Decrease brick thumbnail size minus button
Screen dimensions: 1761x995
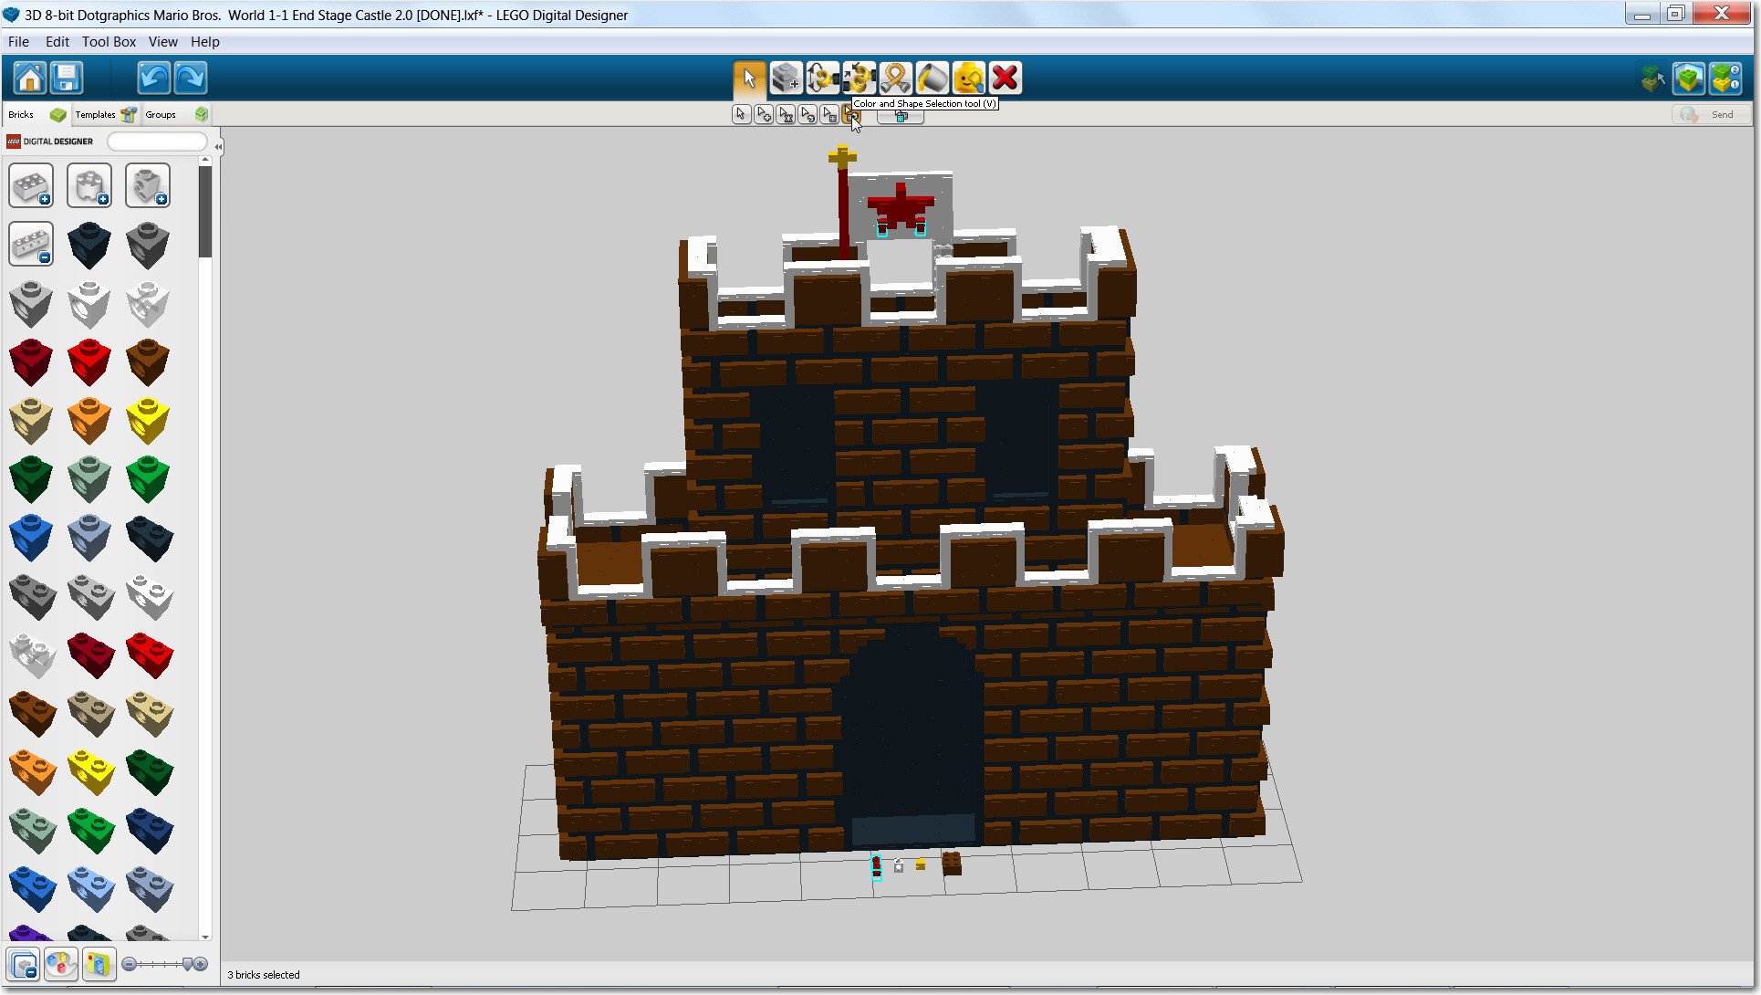pyautogui.click(x=130, y=964)
